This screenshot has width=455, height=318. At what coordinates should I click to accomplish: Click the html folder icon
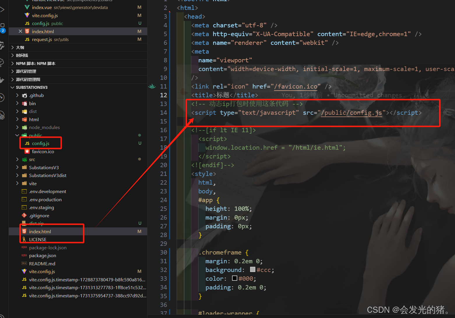pyautogui.click(x=24, y=119)
